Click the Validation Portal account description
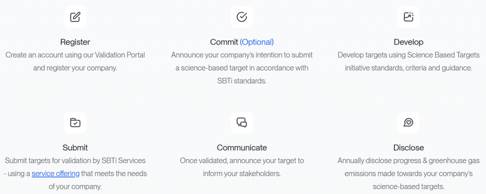The height and width of the screenshot is (194, 486). click(75, 62)
